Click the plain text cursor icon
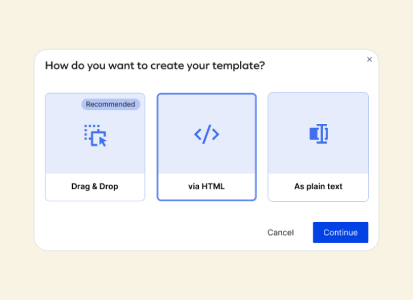The height and width of the screenshot is (300, 413). (318, 134)
